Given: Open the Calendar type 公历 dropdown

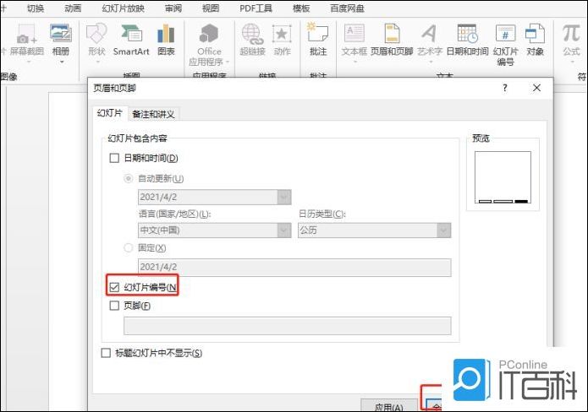Looking at the screenshot, I should click(x=443, y=230).
